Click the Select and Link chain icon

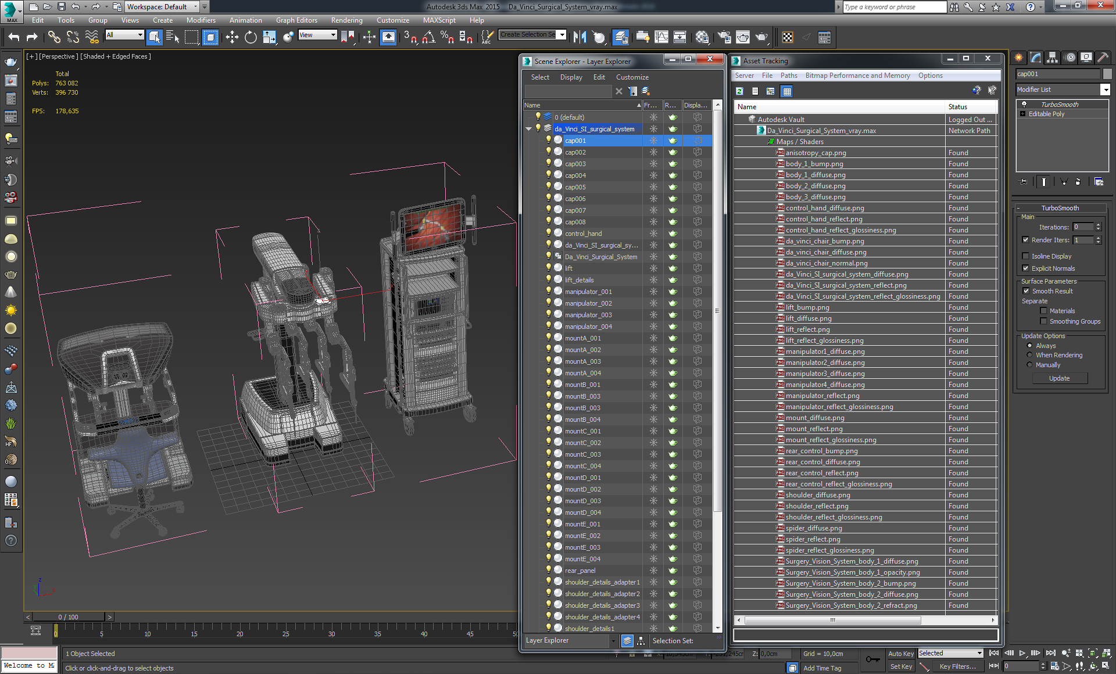click(x=53, y=37)
